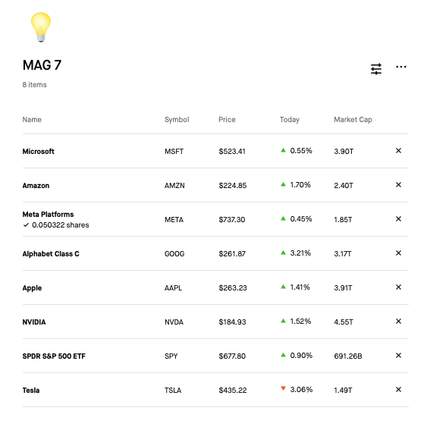
Task: Remove Microsoft from the list
Action: [x=398, y=151]
